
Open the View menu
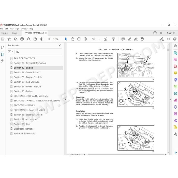(x=12, y=29)
